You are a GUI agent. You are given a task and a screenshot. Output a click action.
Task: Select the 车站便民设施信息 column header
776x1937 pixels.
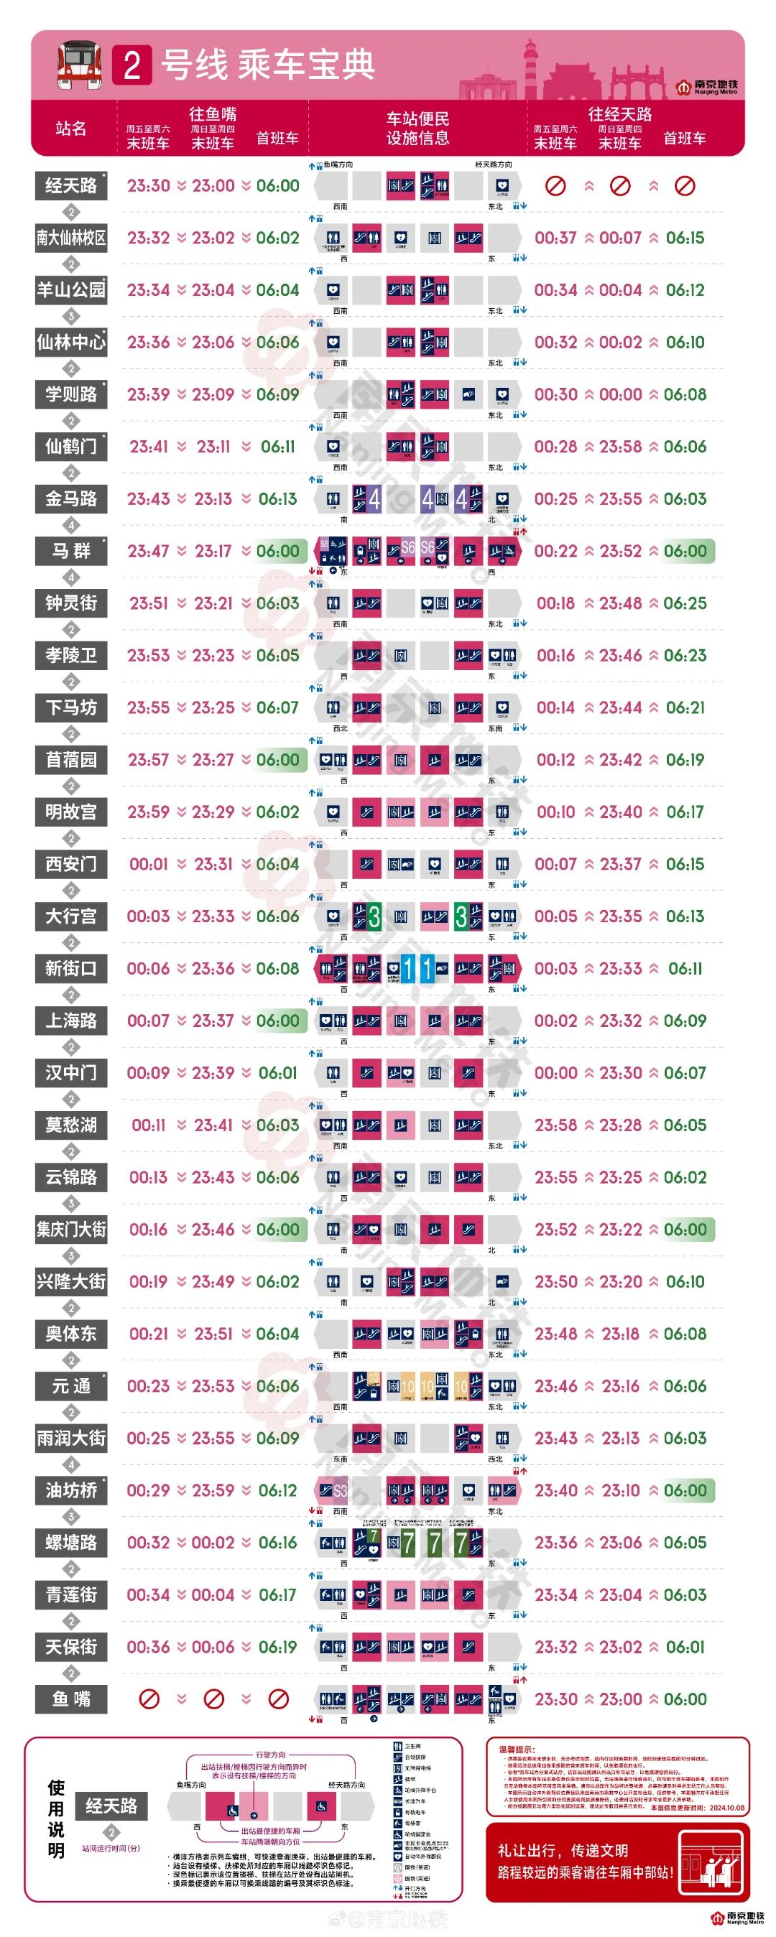click(417, 129)
